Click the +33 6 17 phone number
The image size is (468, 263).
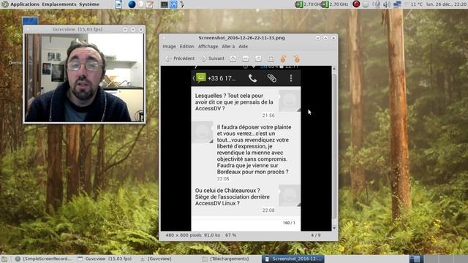(x=222, y=78)
